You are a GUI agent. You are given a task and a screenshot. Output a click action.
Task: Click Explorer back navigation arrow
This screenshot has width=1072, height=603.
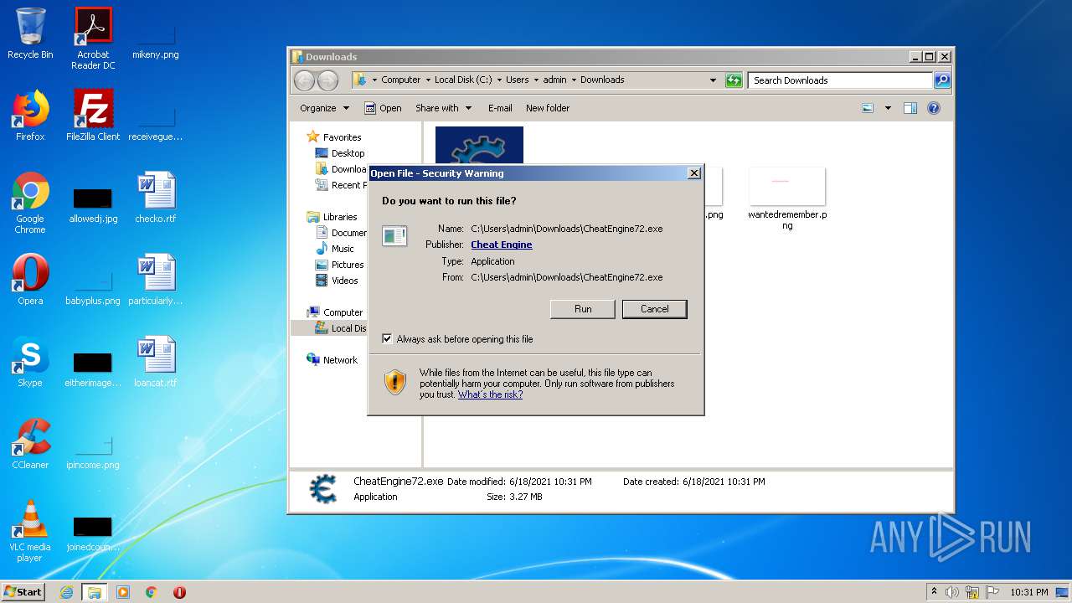[x=304, y=80]
